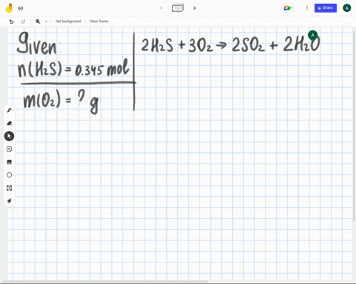Open the account avatar menu
Screen dimensions: 356x284
pos(347,8)
